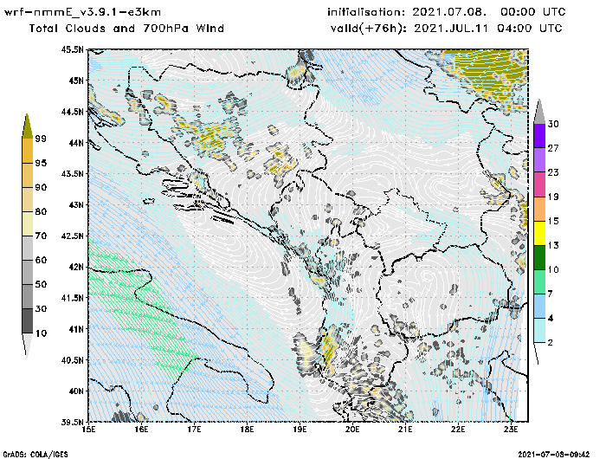Select the '20E' longitude label
606x459 pixels.
click(x=352, y=430)
